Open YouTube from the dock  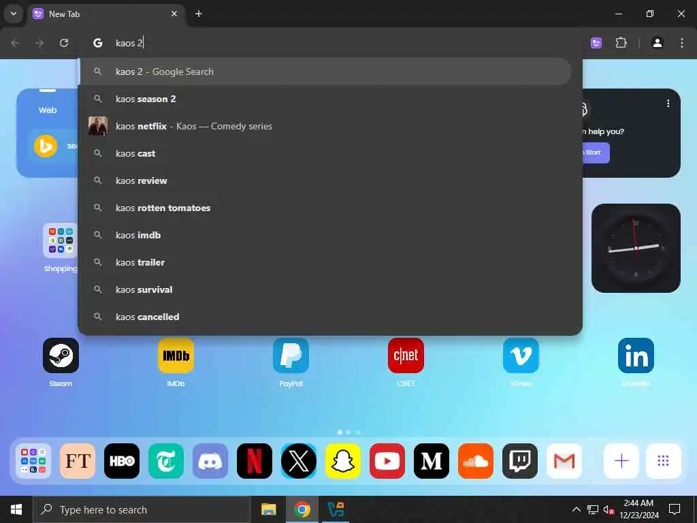tap(387, 461)
